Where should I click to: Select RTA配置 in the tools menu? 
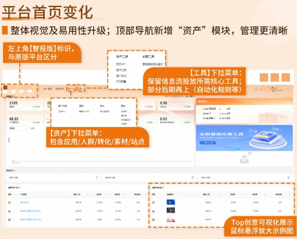pyautogui.click(x=121, y=81)
